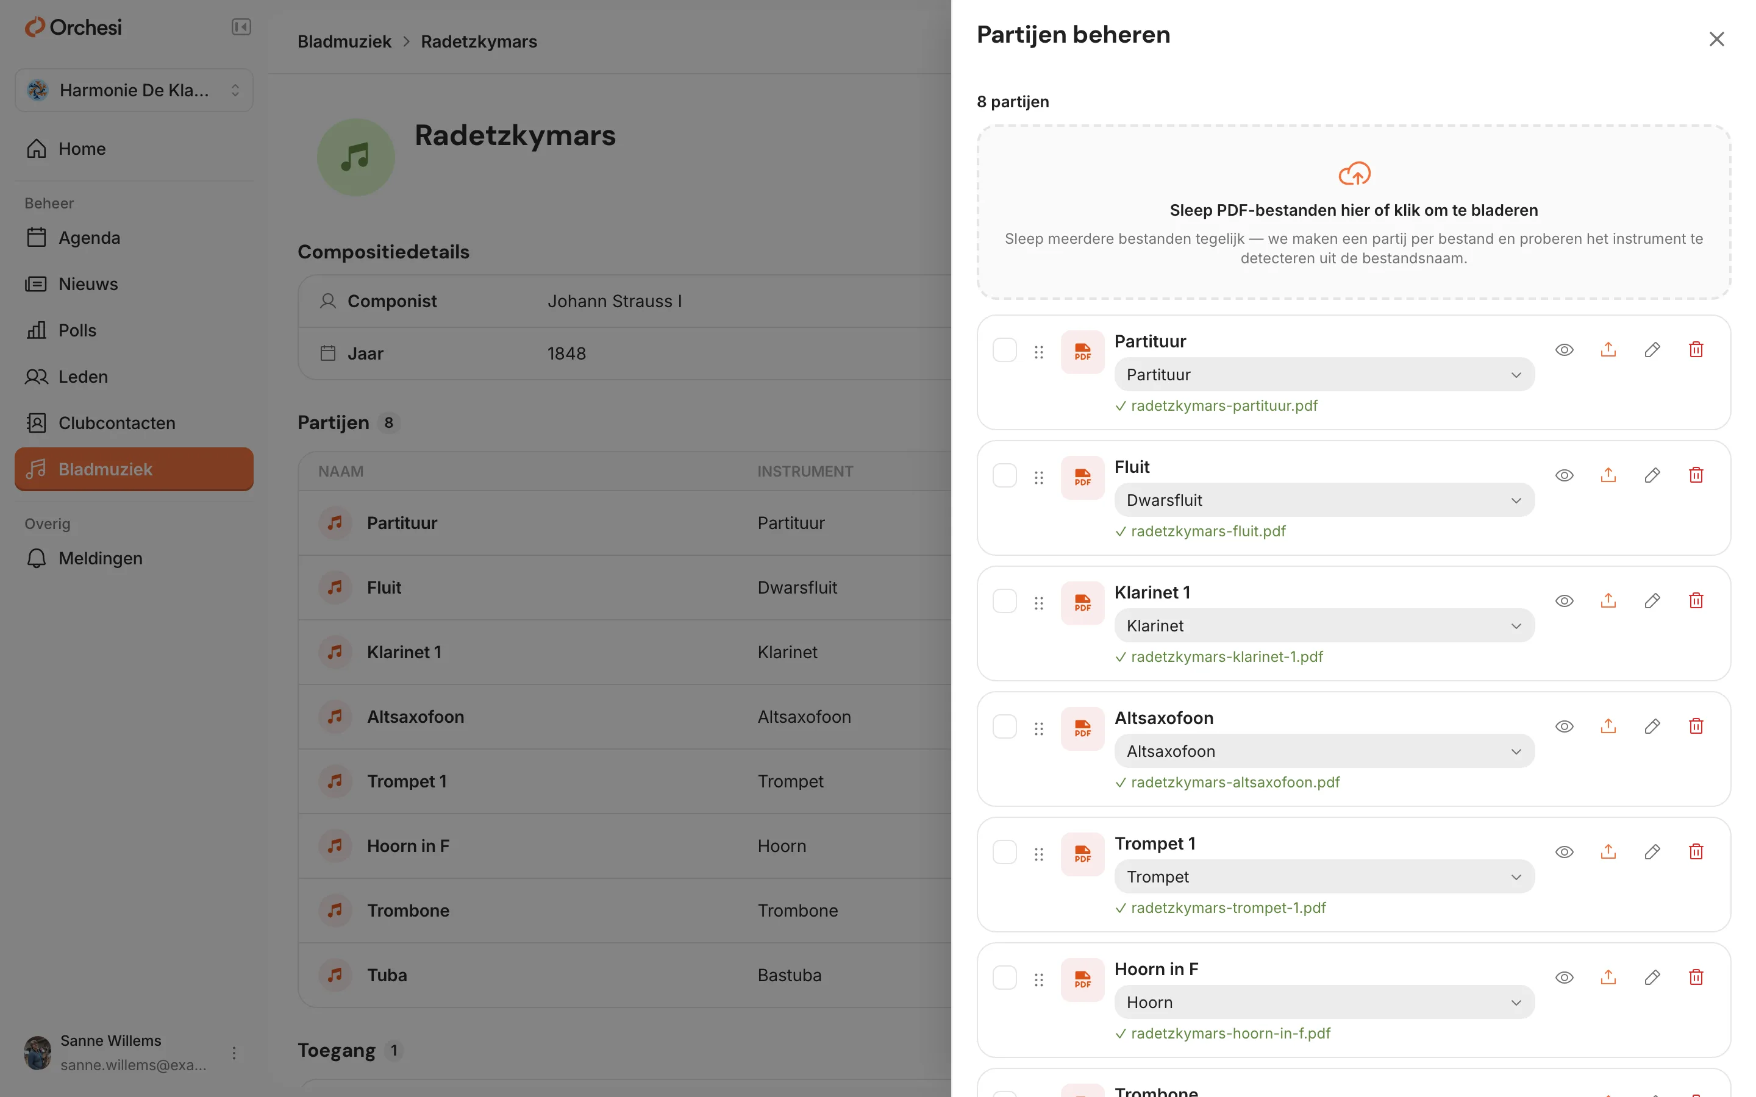Click the cloud upload icon

point(1354,174)
